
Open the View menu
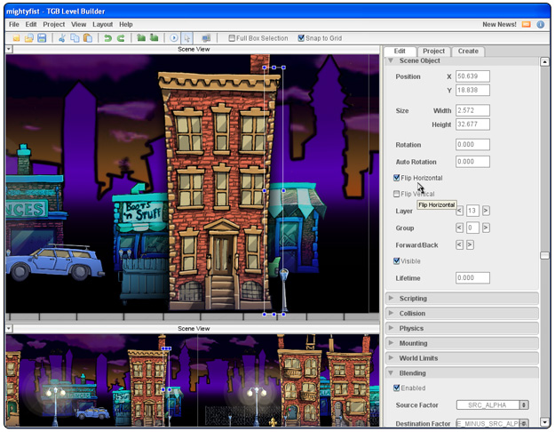point(78,24)
